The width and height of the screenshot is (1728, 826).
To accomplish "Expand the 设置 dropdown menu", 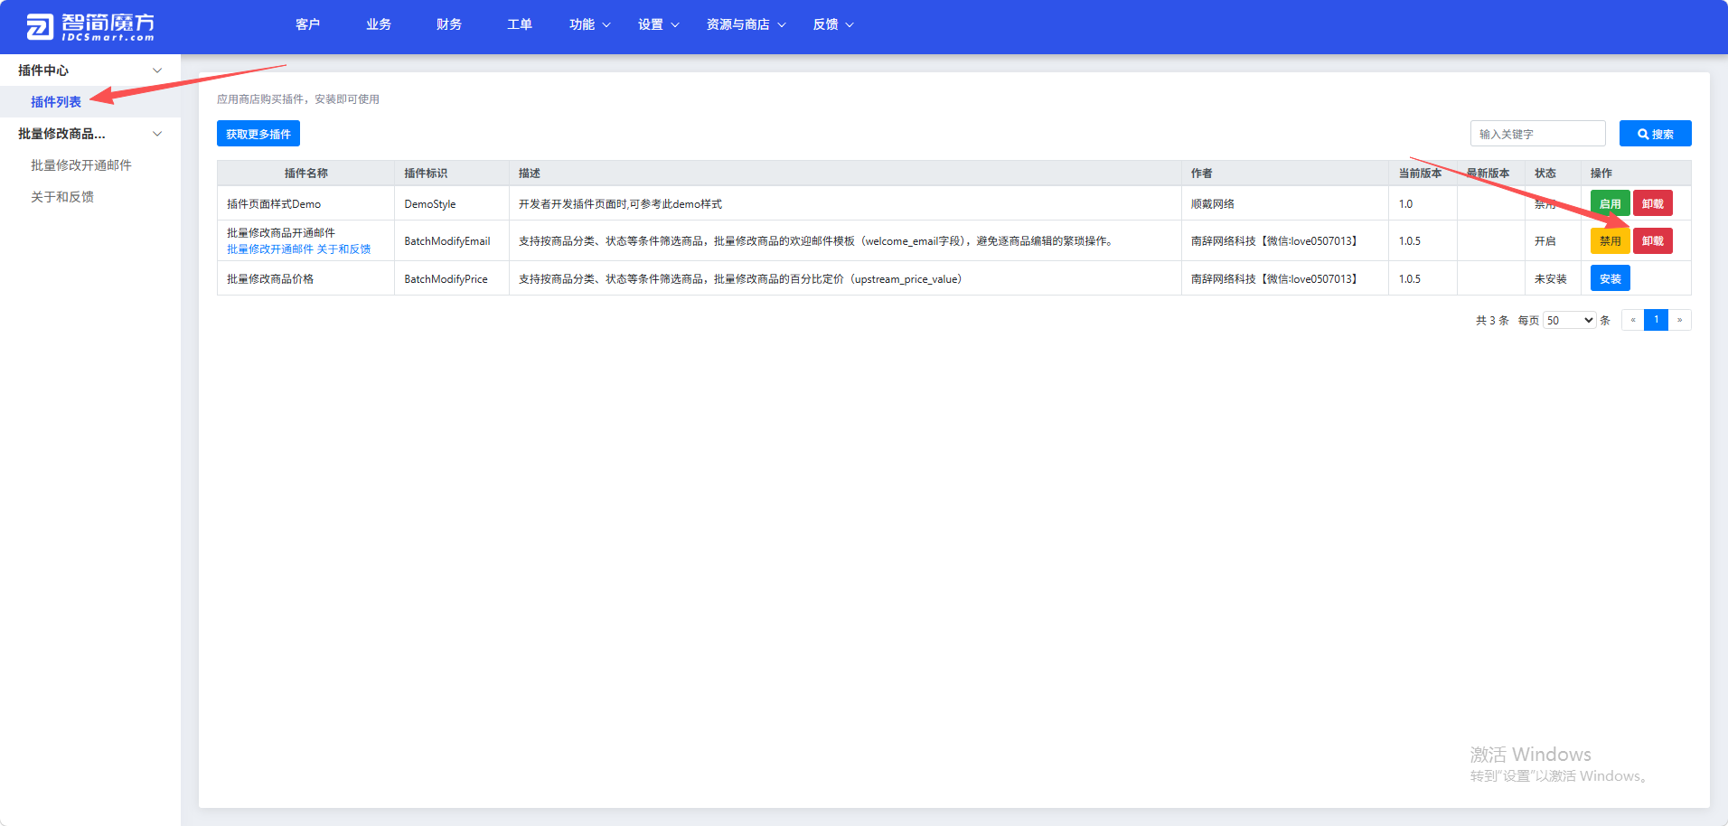I will tap(659, 24).
